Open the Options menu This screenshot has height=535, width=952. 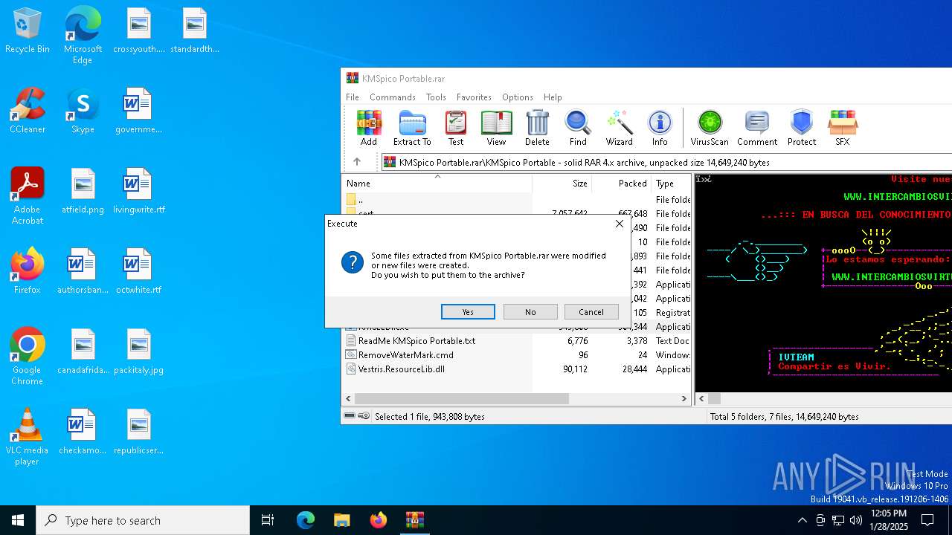click(x=518, y=97)
